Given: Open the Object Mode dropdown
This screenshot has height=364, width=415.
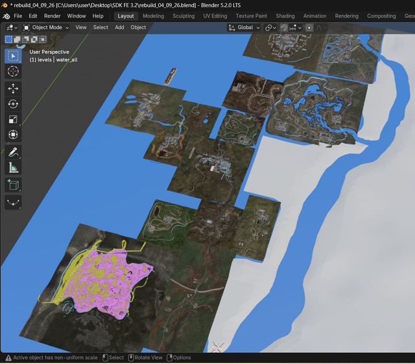Looking at the screenshot, I should (x=46, y=28).
